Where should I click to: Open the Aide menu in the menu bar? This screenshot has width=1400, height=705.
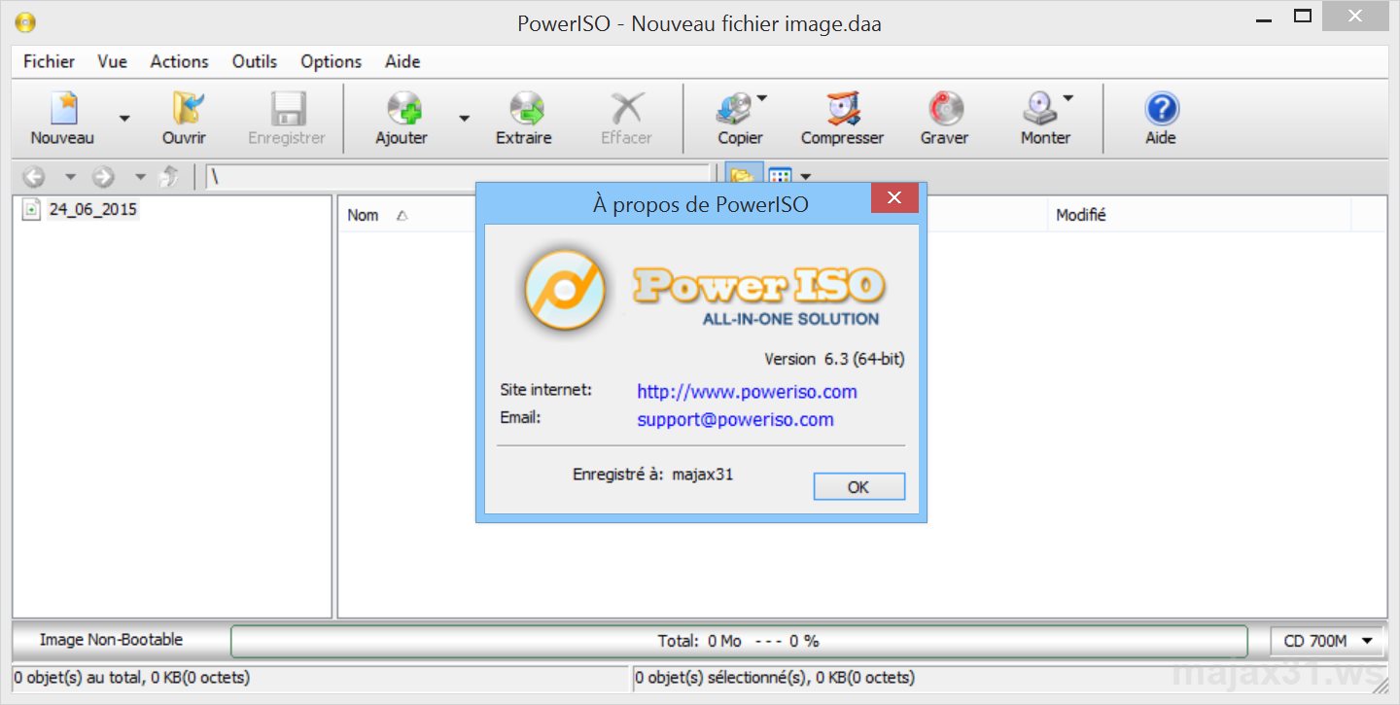(x=402, y=61)
